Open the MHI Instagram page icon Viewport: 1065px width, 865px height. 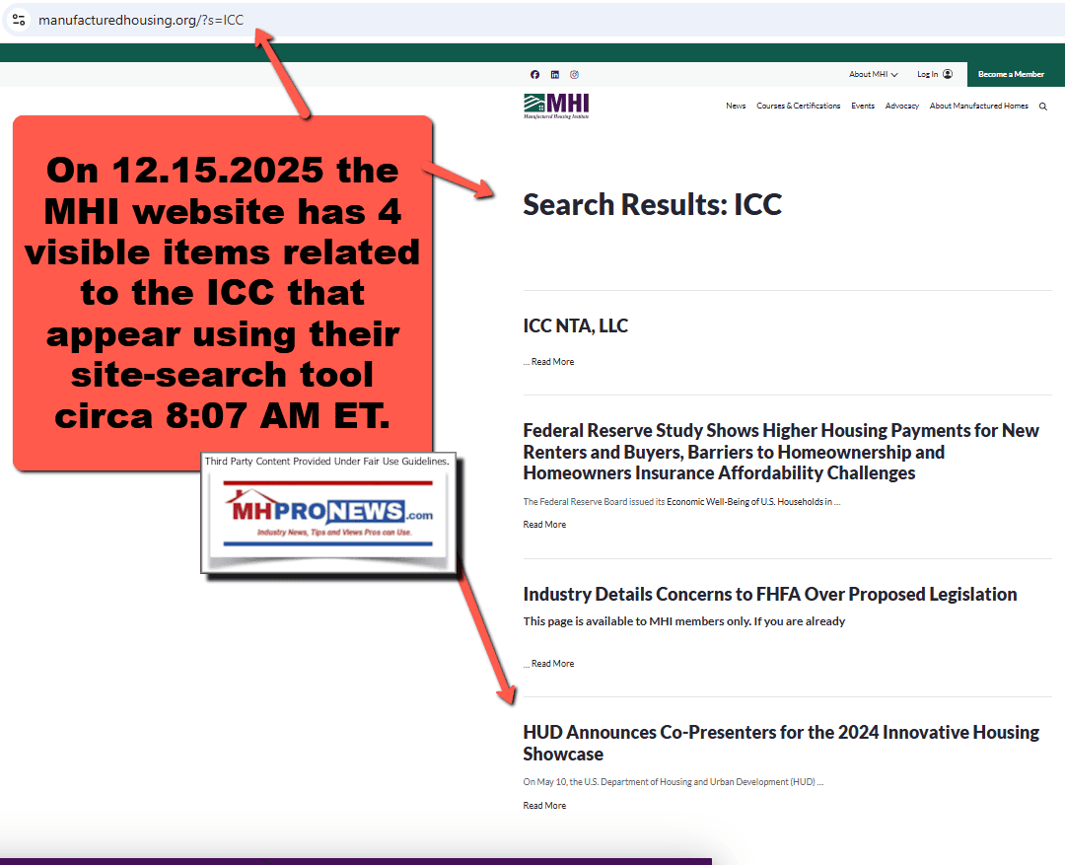pyautogui.click(x=574, y=74)
